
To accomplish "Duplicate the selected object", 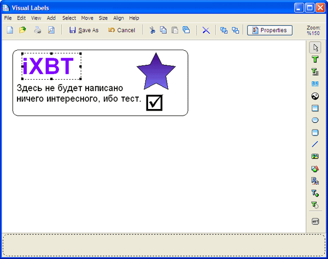I will (186, 30).
